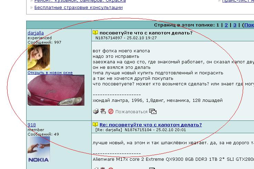
Task: Click the pointing hand icon under darjalla's post
Action: pos(103,112)
